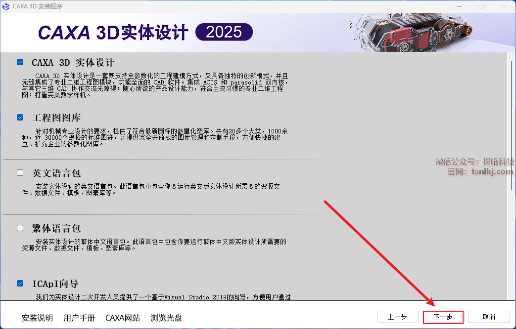Image resolution: width=516 pixels, height=329 pixels.
Task: Click the 上一步 button
Action: click(x=398, y=317)
